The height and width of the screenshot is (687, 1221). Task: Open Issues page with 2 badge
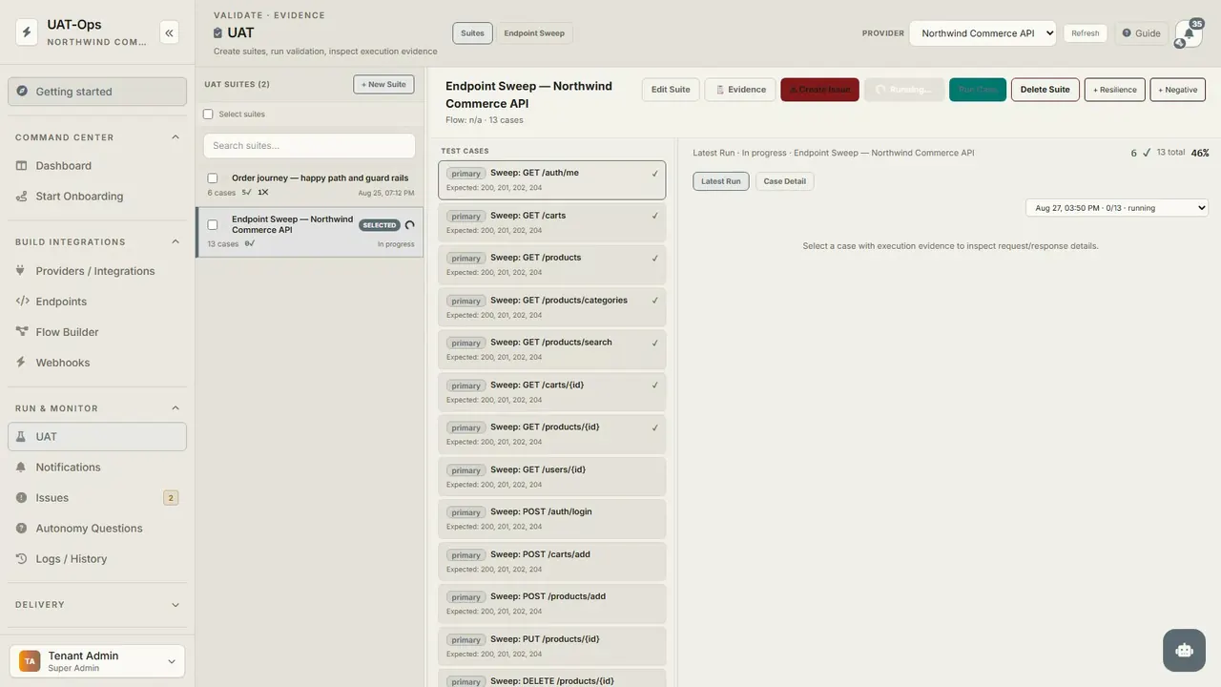pos(96,498)
